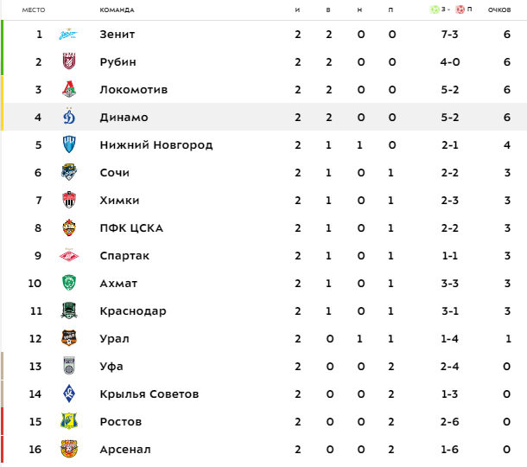Click the КОМАНДА column header

(117, 10)
